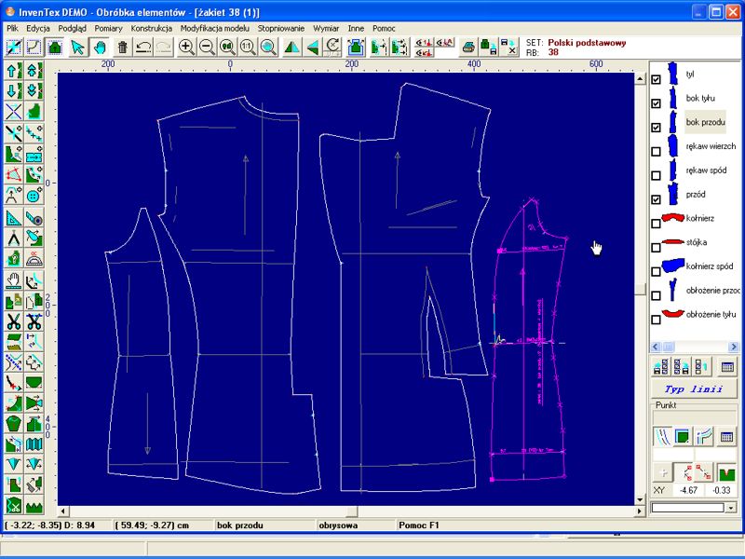This screenshot has height=559, width=745.
Task: Click the trash can delete icon
Action: click(123, 48)
